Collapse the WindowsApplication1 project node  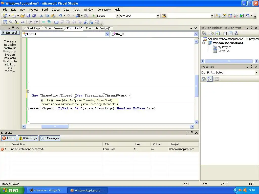[x=204, y=43]
